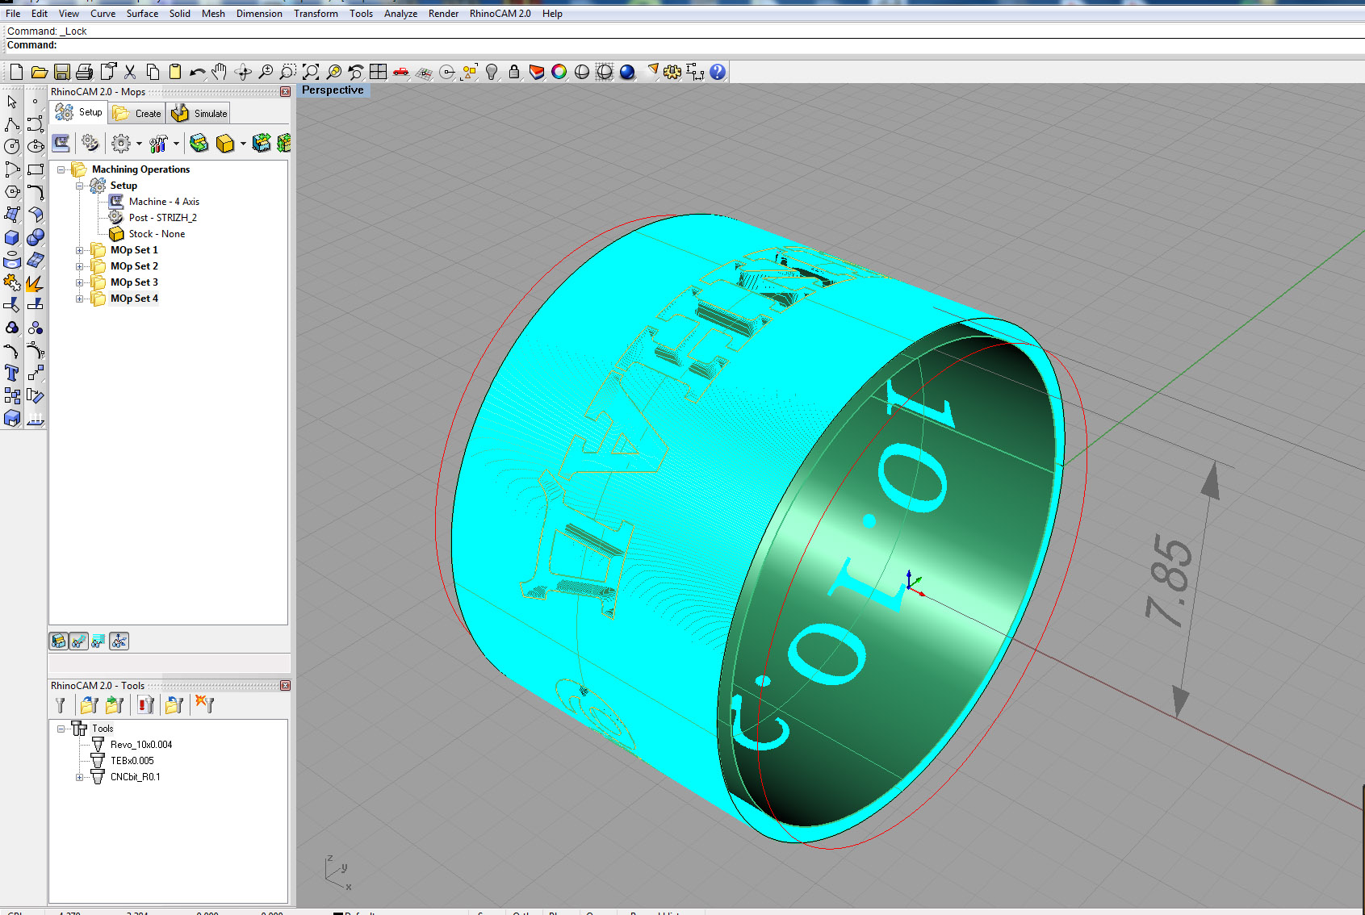Click the Box solid tool in sidebar
1365x915 pixels.
(x=12, y=237)
